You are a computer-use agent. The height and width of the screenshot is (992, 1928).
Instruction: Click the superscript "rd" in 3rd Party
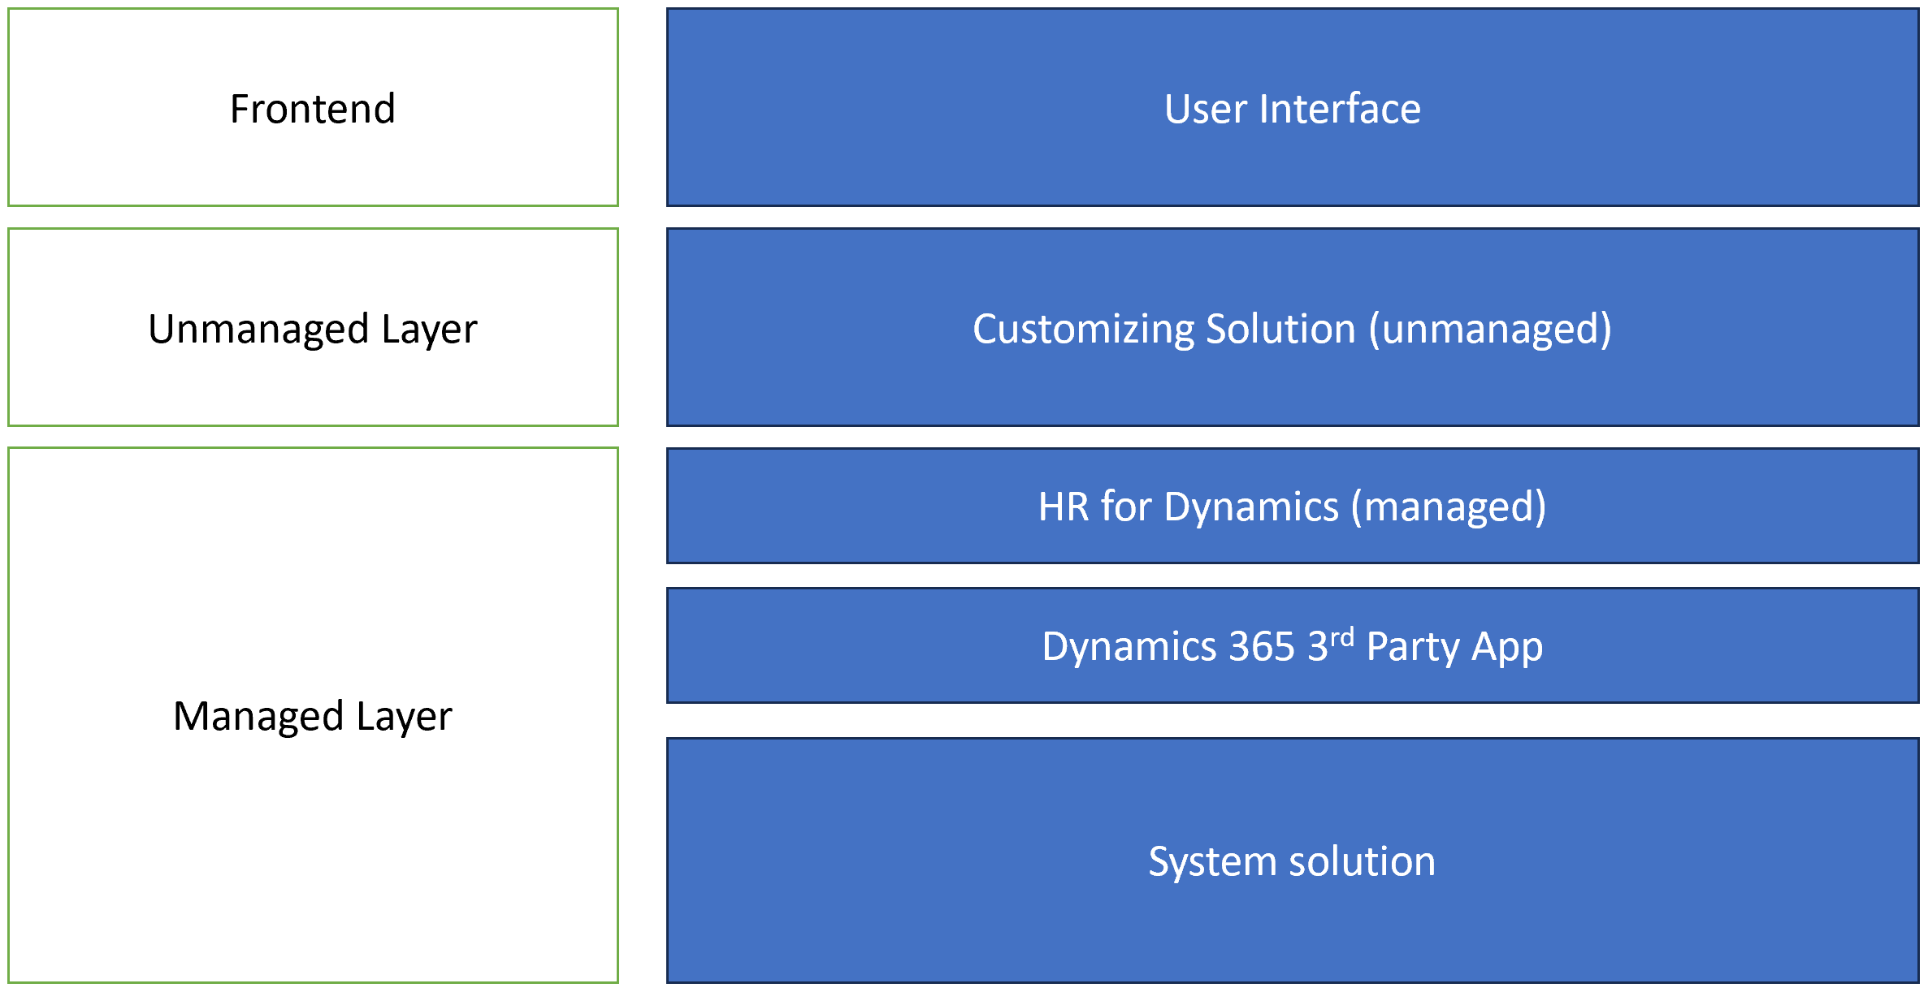click(x=1342, y=636)
